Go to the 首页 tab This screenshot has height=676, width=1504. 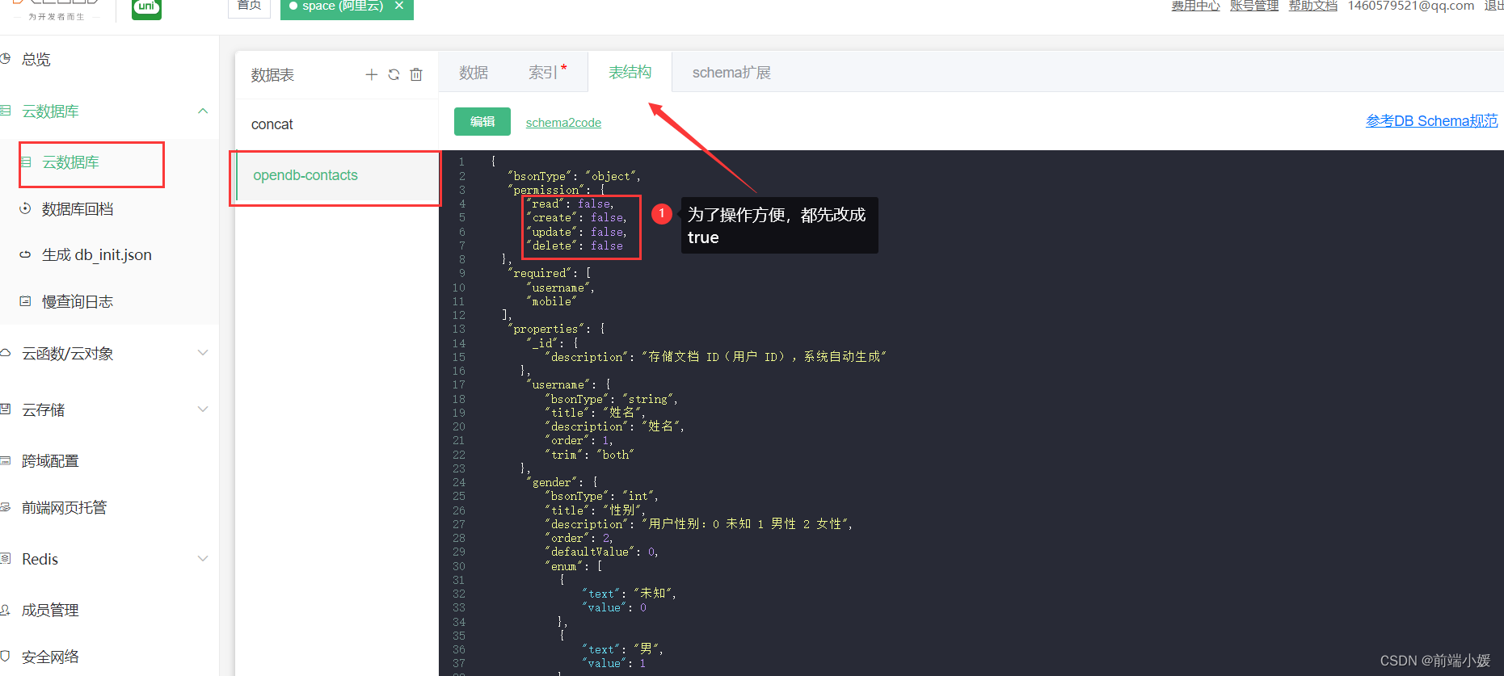[x=249, y=6]
